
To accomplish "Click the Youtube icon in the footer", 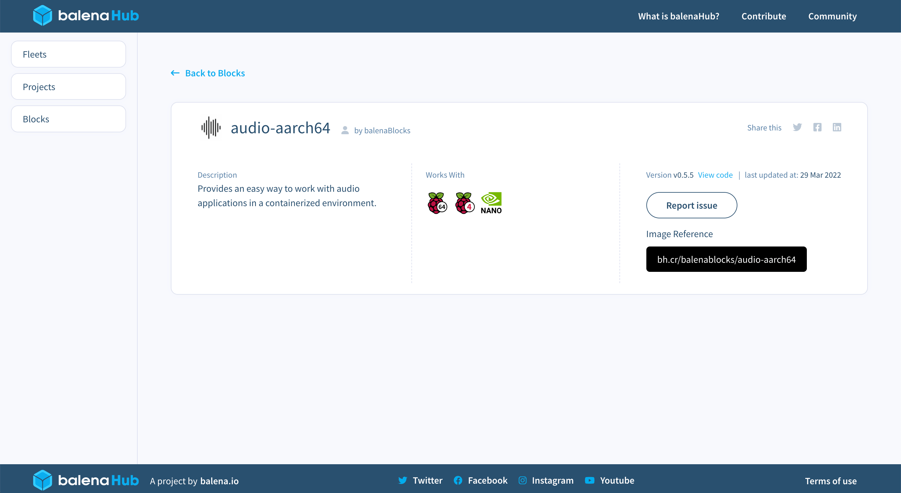I will [590, 480].
